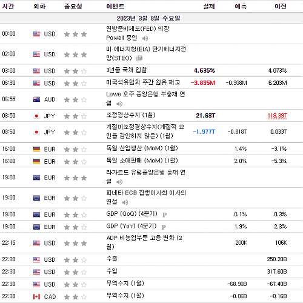Click preliminary P icon beside GDP (QoQ)

165,215
